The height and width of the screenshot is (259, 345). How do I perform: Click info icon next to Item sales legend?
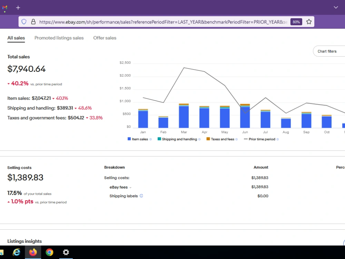[151, 139]
